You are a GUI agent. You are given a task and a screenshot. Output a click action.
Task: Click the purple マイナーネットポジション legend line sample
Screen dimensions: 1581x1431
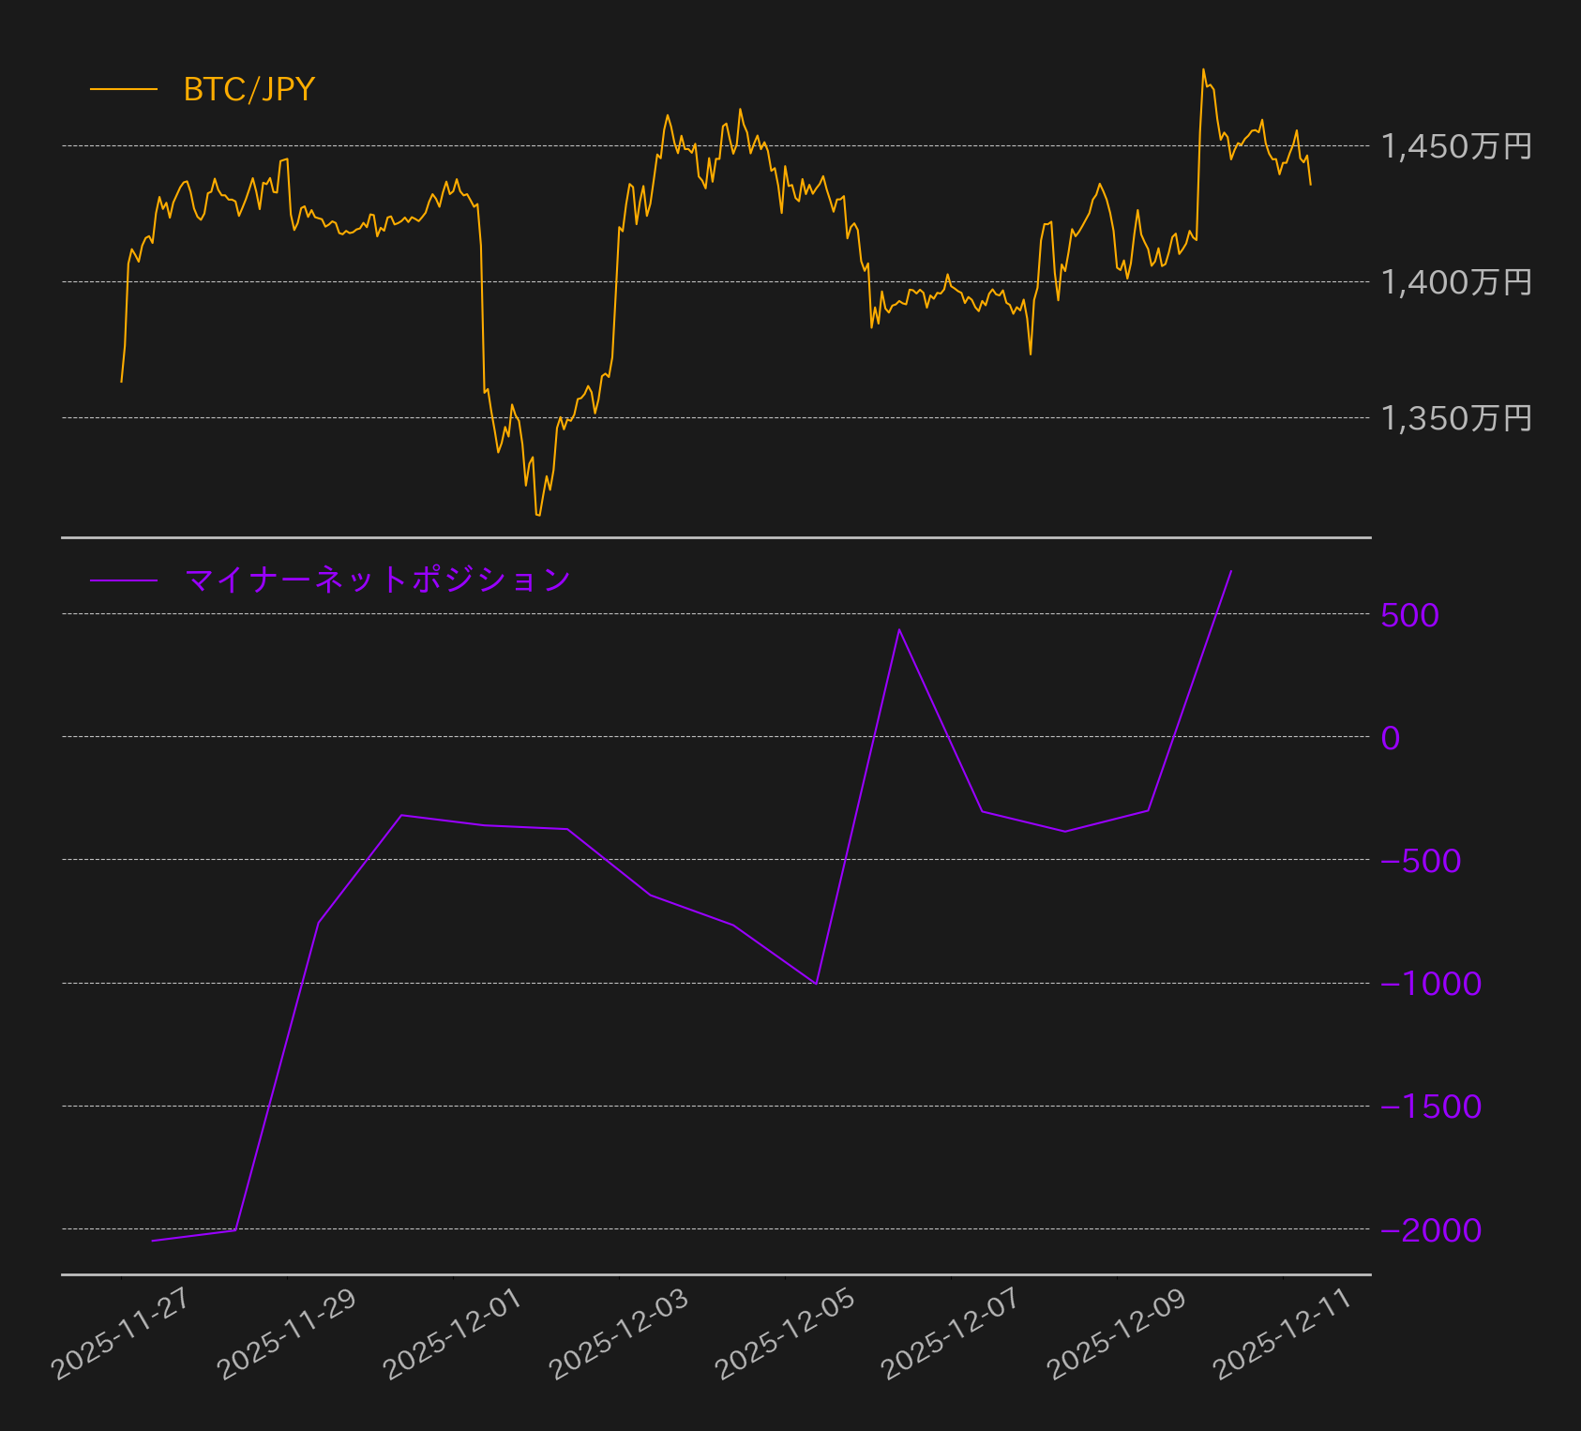(124, 580)
